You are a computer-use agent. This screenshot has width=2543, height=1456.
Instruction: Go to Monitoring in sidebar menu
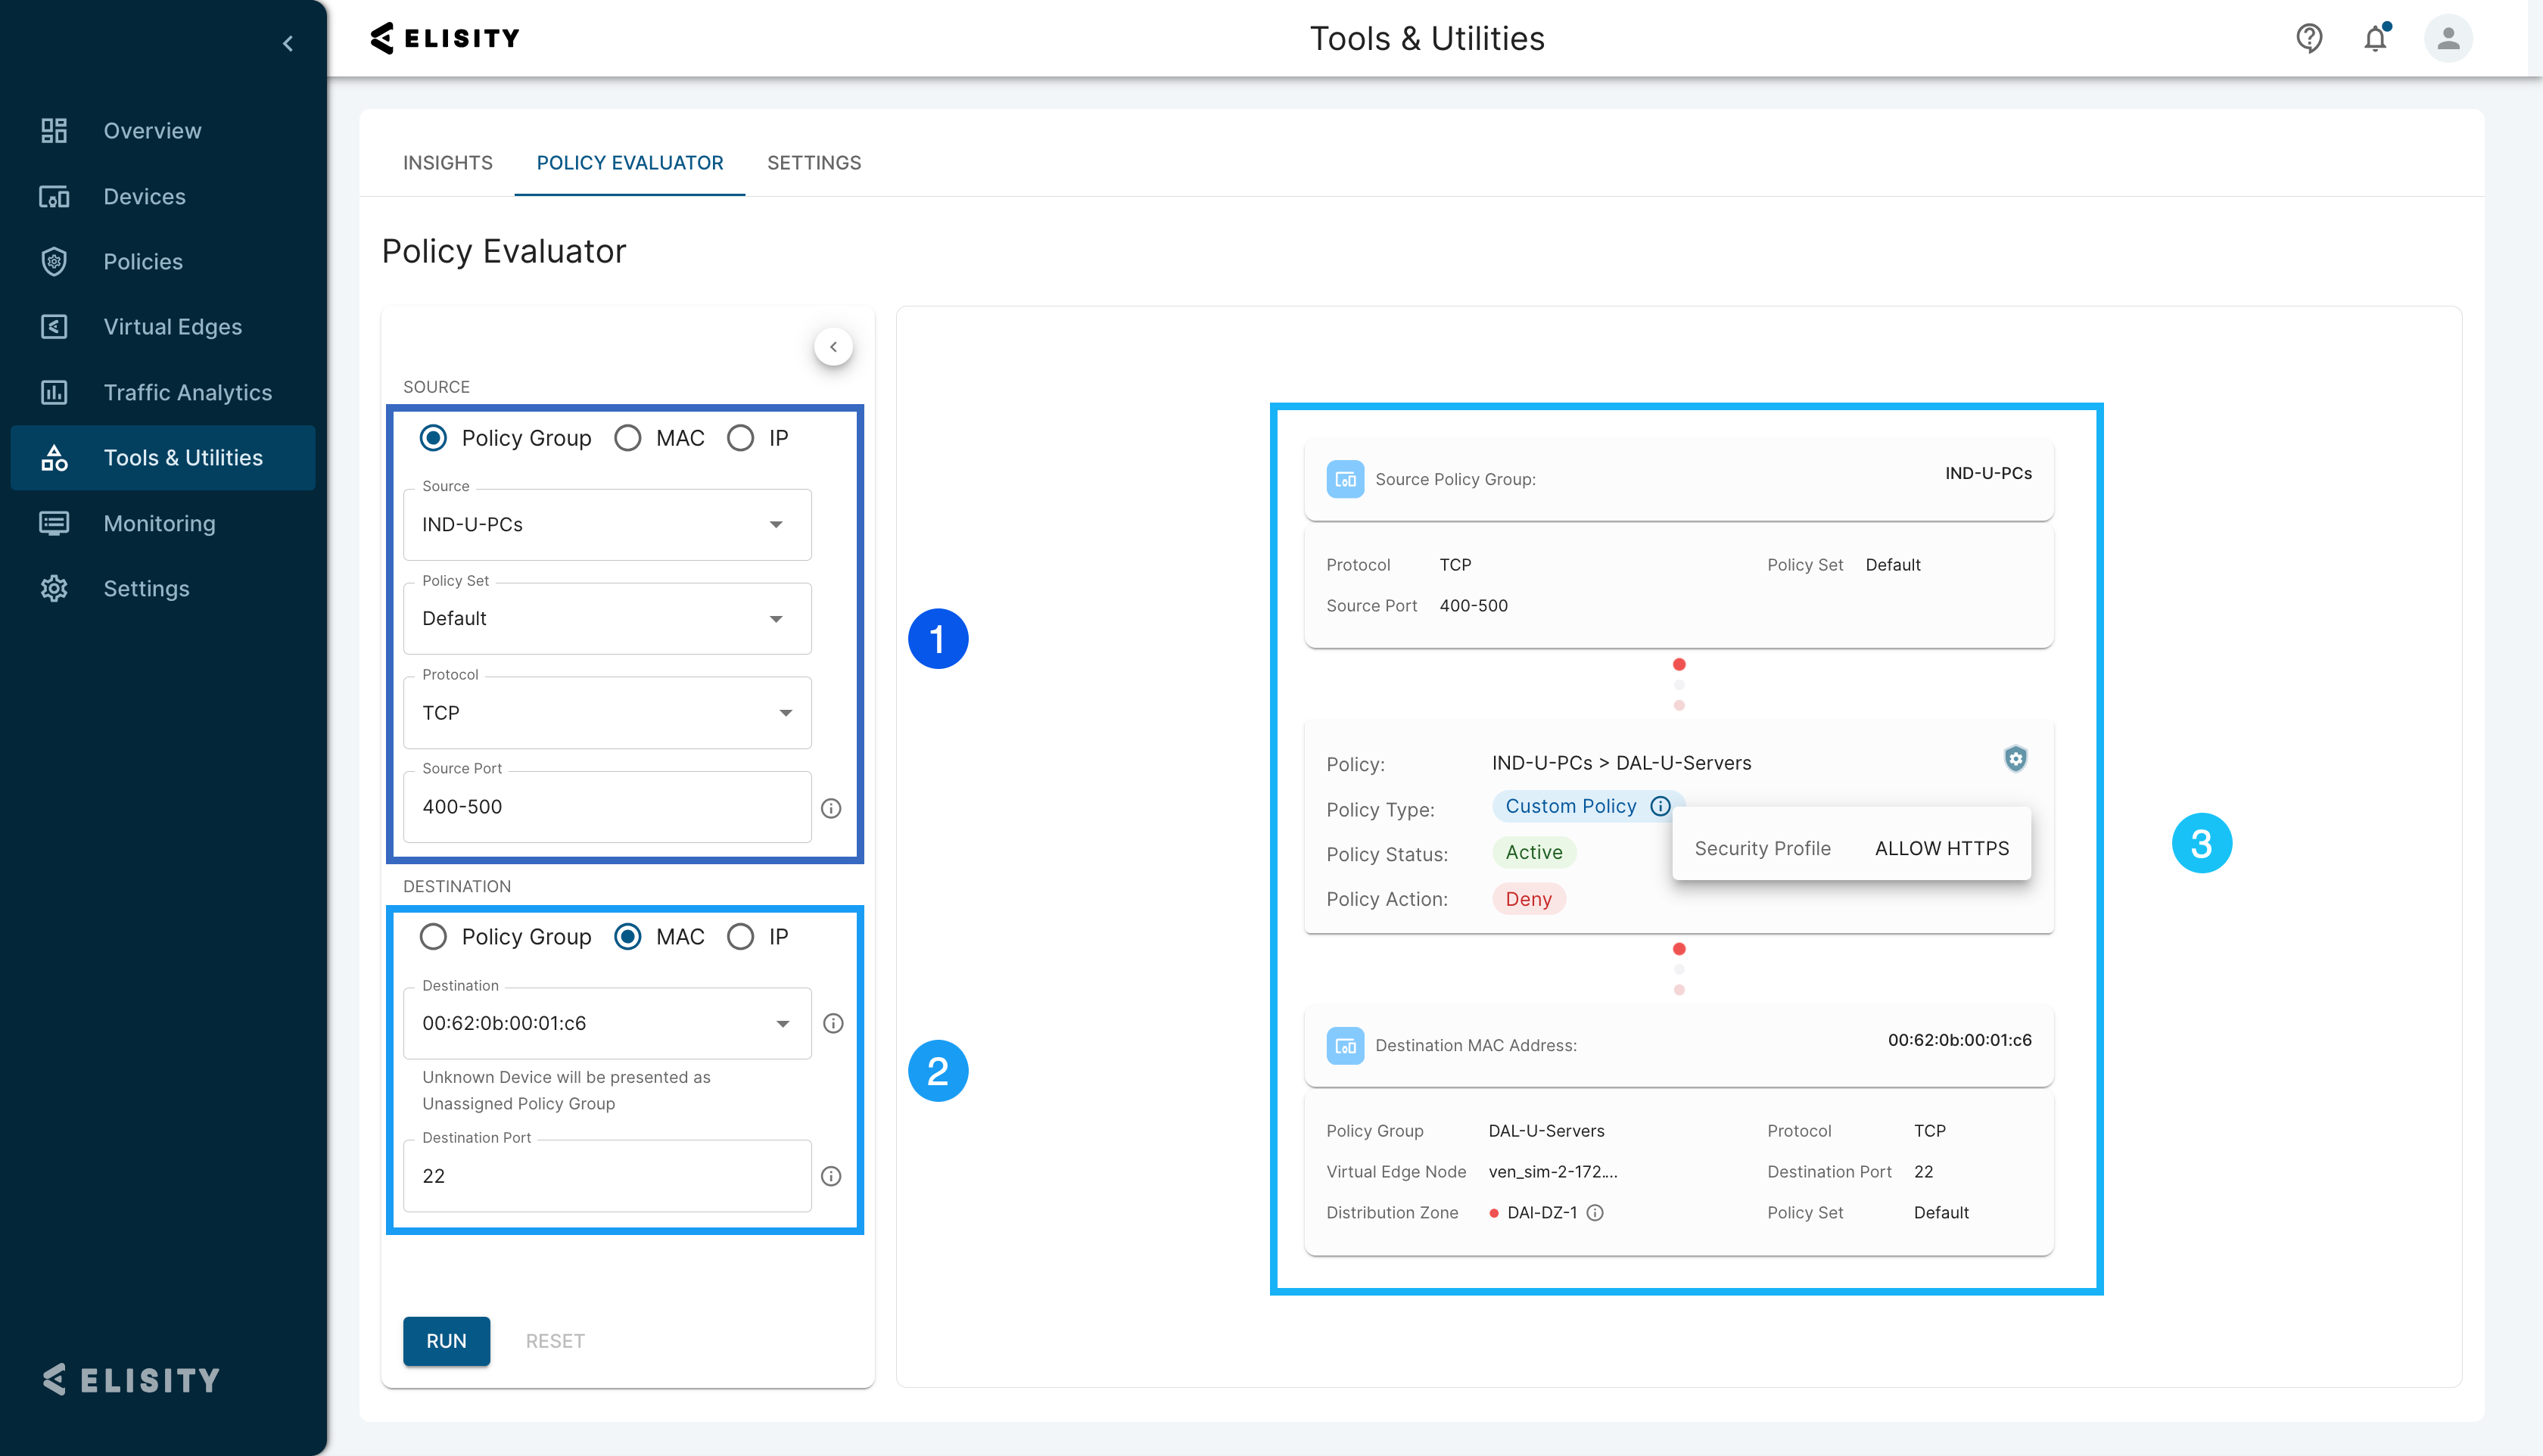(163, 523)
